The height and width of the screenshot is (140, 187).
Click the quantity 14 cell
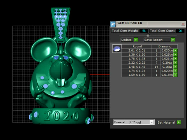156,67
